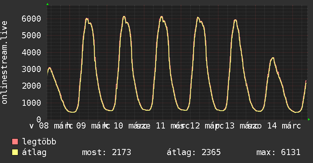Click the átlag legend label beside the yellow swatch

(34, 152)
